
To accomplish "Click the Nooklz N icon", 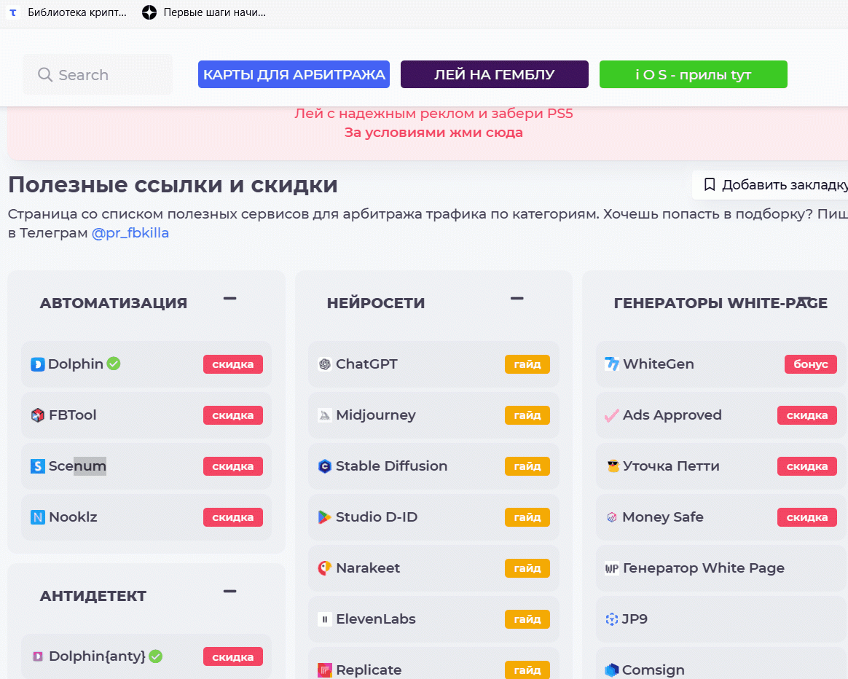I will pyautogui.click(x=37, y=517).
